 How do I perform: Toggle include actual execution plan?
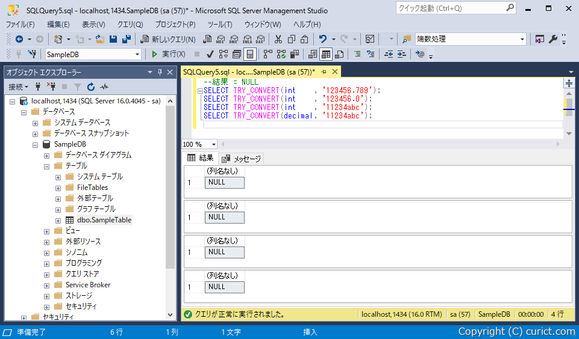tap(268, 55)
